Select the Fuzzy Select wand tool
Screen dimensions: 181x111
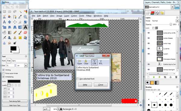point(20,11)
